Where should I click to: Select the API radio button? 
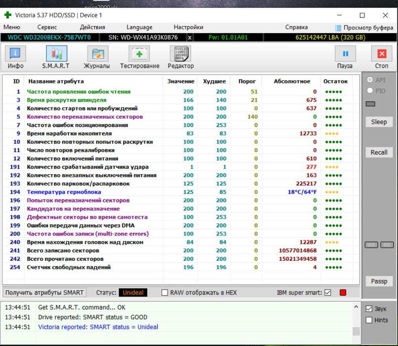(370, 80)
